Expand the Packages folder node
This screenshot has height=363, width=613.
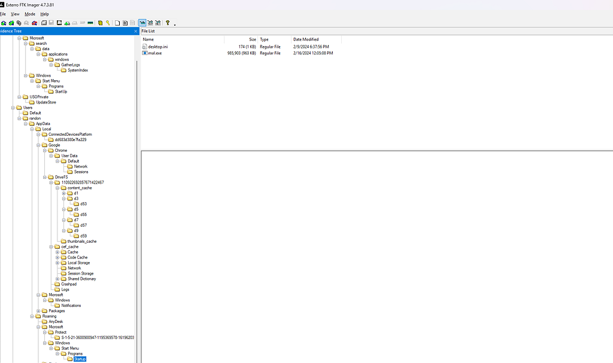coord(38,311)
